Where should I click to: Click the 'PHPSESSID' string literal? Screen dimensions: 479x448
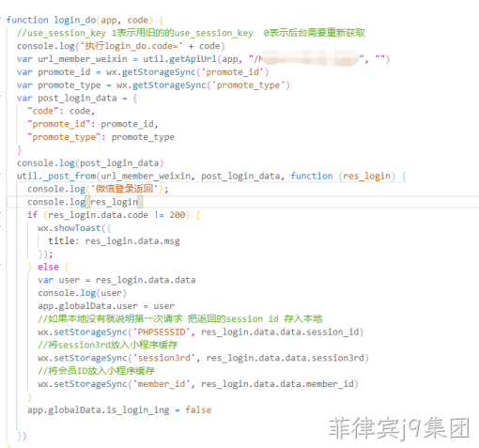(x=162, y=332)
